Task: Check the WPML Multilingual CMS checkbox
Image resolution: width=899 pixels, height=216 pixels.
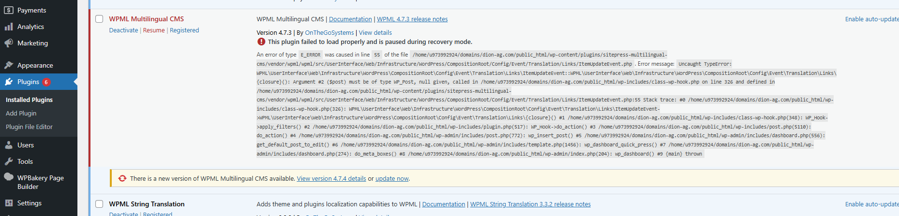Action: pos(99,19)
